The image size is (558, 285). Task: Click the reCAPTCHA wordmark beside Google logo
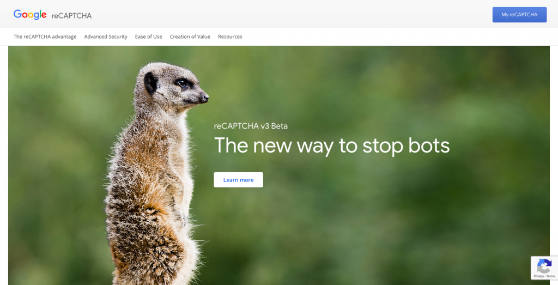coord(71,16)
